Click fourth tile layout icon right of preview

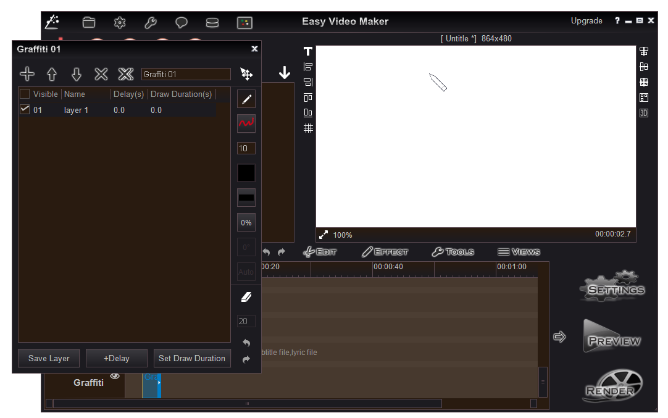[x=644, y=98]
